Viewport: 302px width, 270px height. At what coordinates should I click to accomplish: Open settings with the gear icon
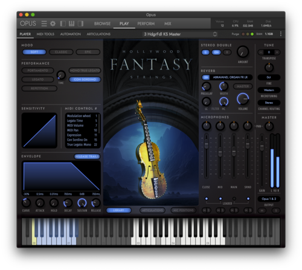tap(53, 24)
